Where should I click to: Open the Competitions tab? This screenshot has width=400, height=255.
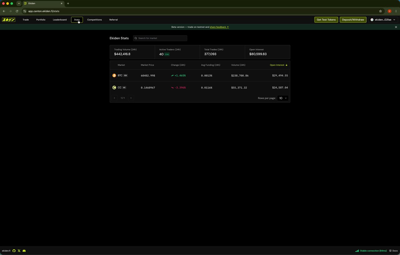click(x=94, y=20)
